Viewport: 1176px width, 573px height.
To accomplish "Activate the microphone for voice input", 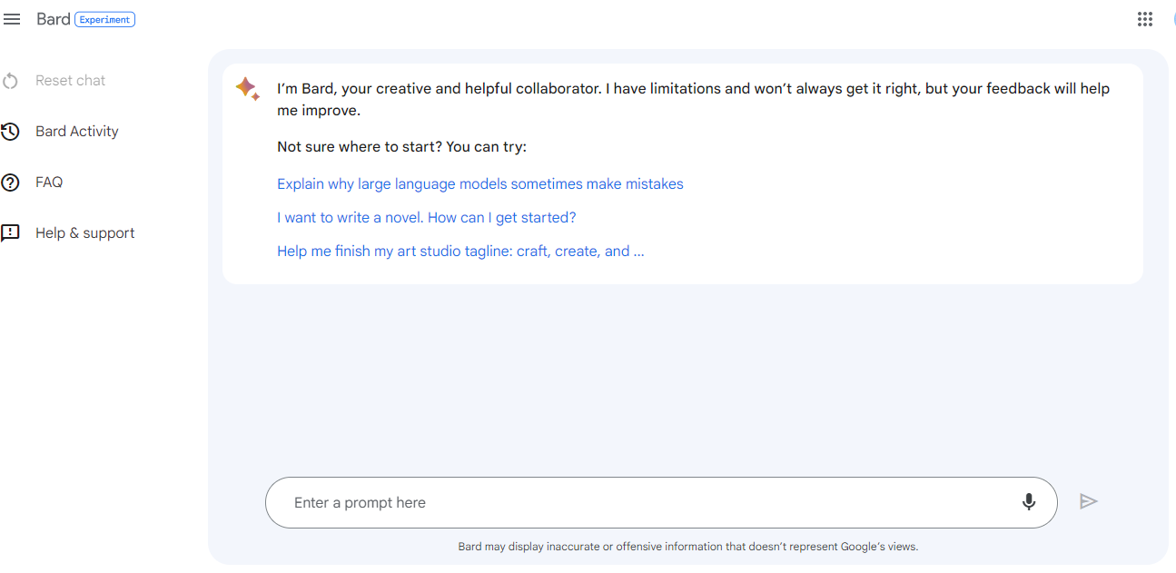I will click(x=1029, y=500).
